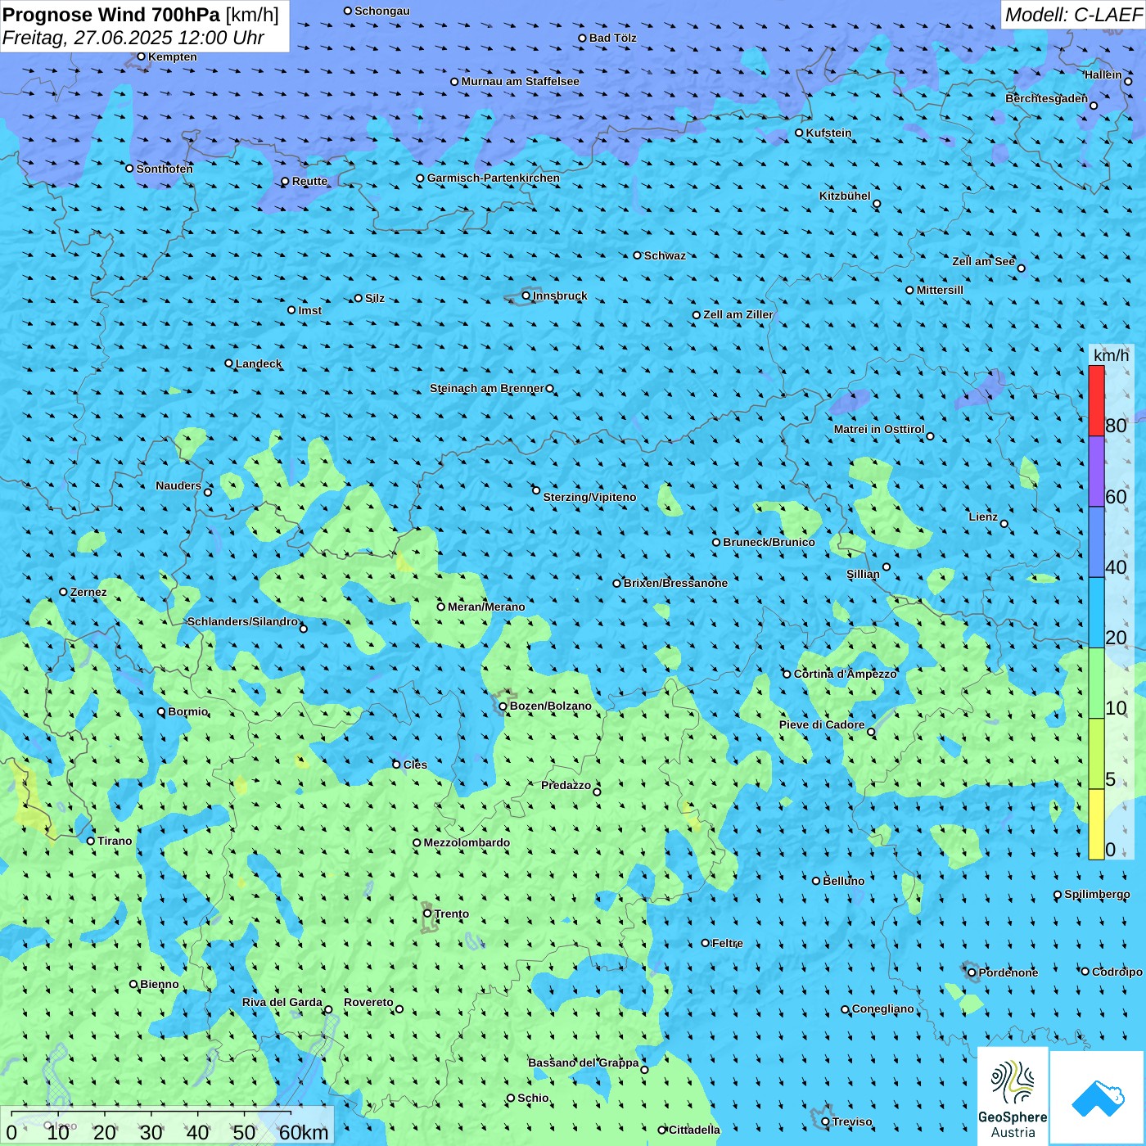Image resolution: width=1146 pixels, height=1146 pixels.
Task: Click the 'Kempten' label
Action: pyautogui.click(x=173, y=56)
